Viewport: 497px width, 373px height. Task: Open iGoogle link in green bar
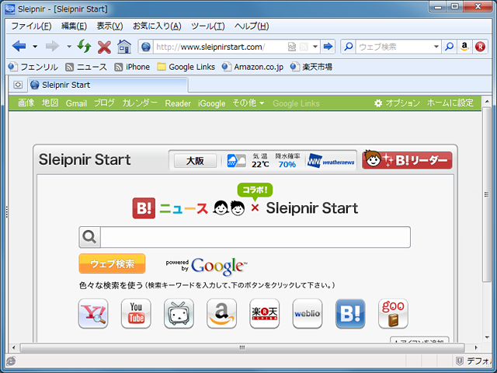tap(212, 103)
